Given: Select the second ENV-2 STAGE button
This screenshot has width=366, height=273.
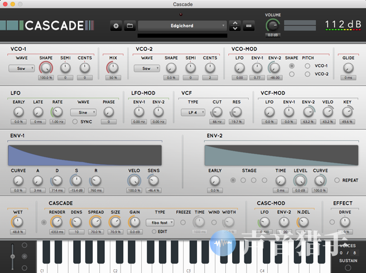Looking at the screenshot, I should pyautogui.click(x=243, y=180).
